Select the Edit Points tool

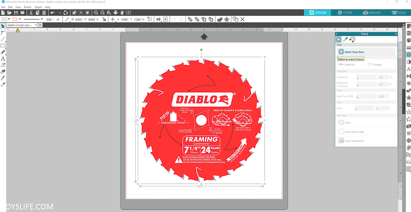(x=3, y=33)
